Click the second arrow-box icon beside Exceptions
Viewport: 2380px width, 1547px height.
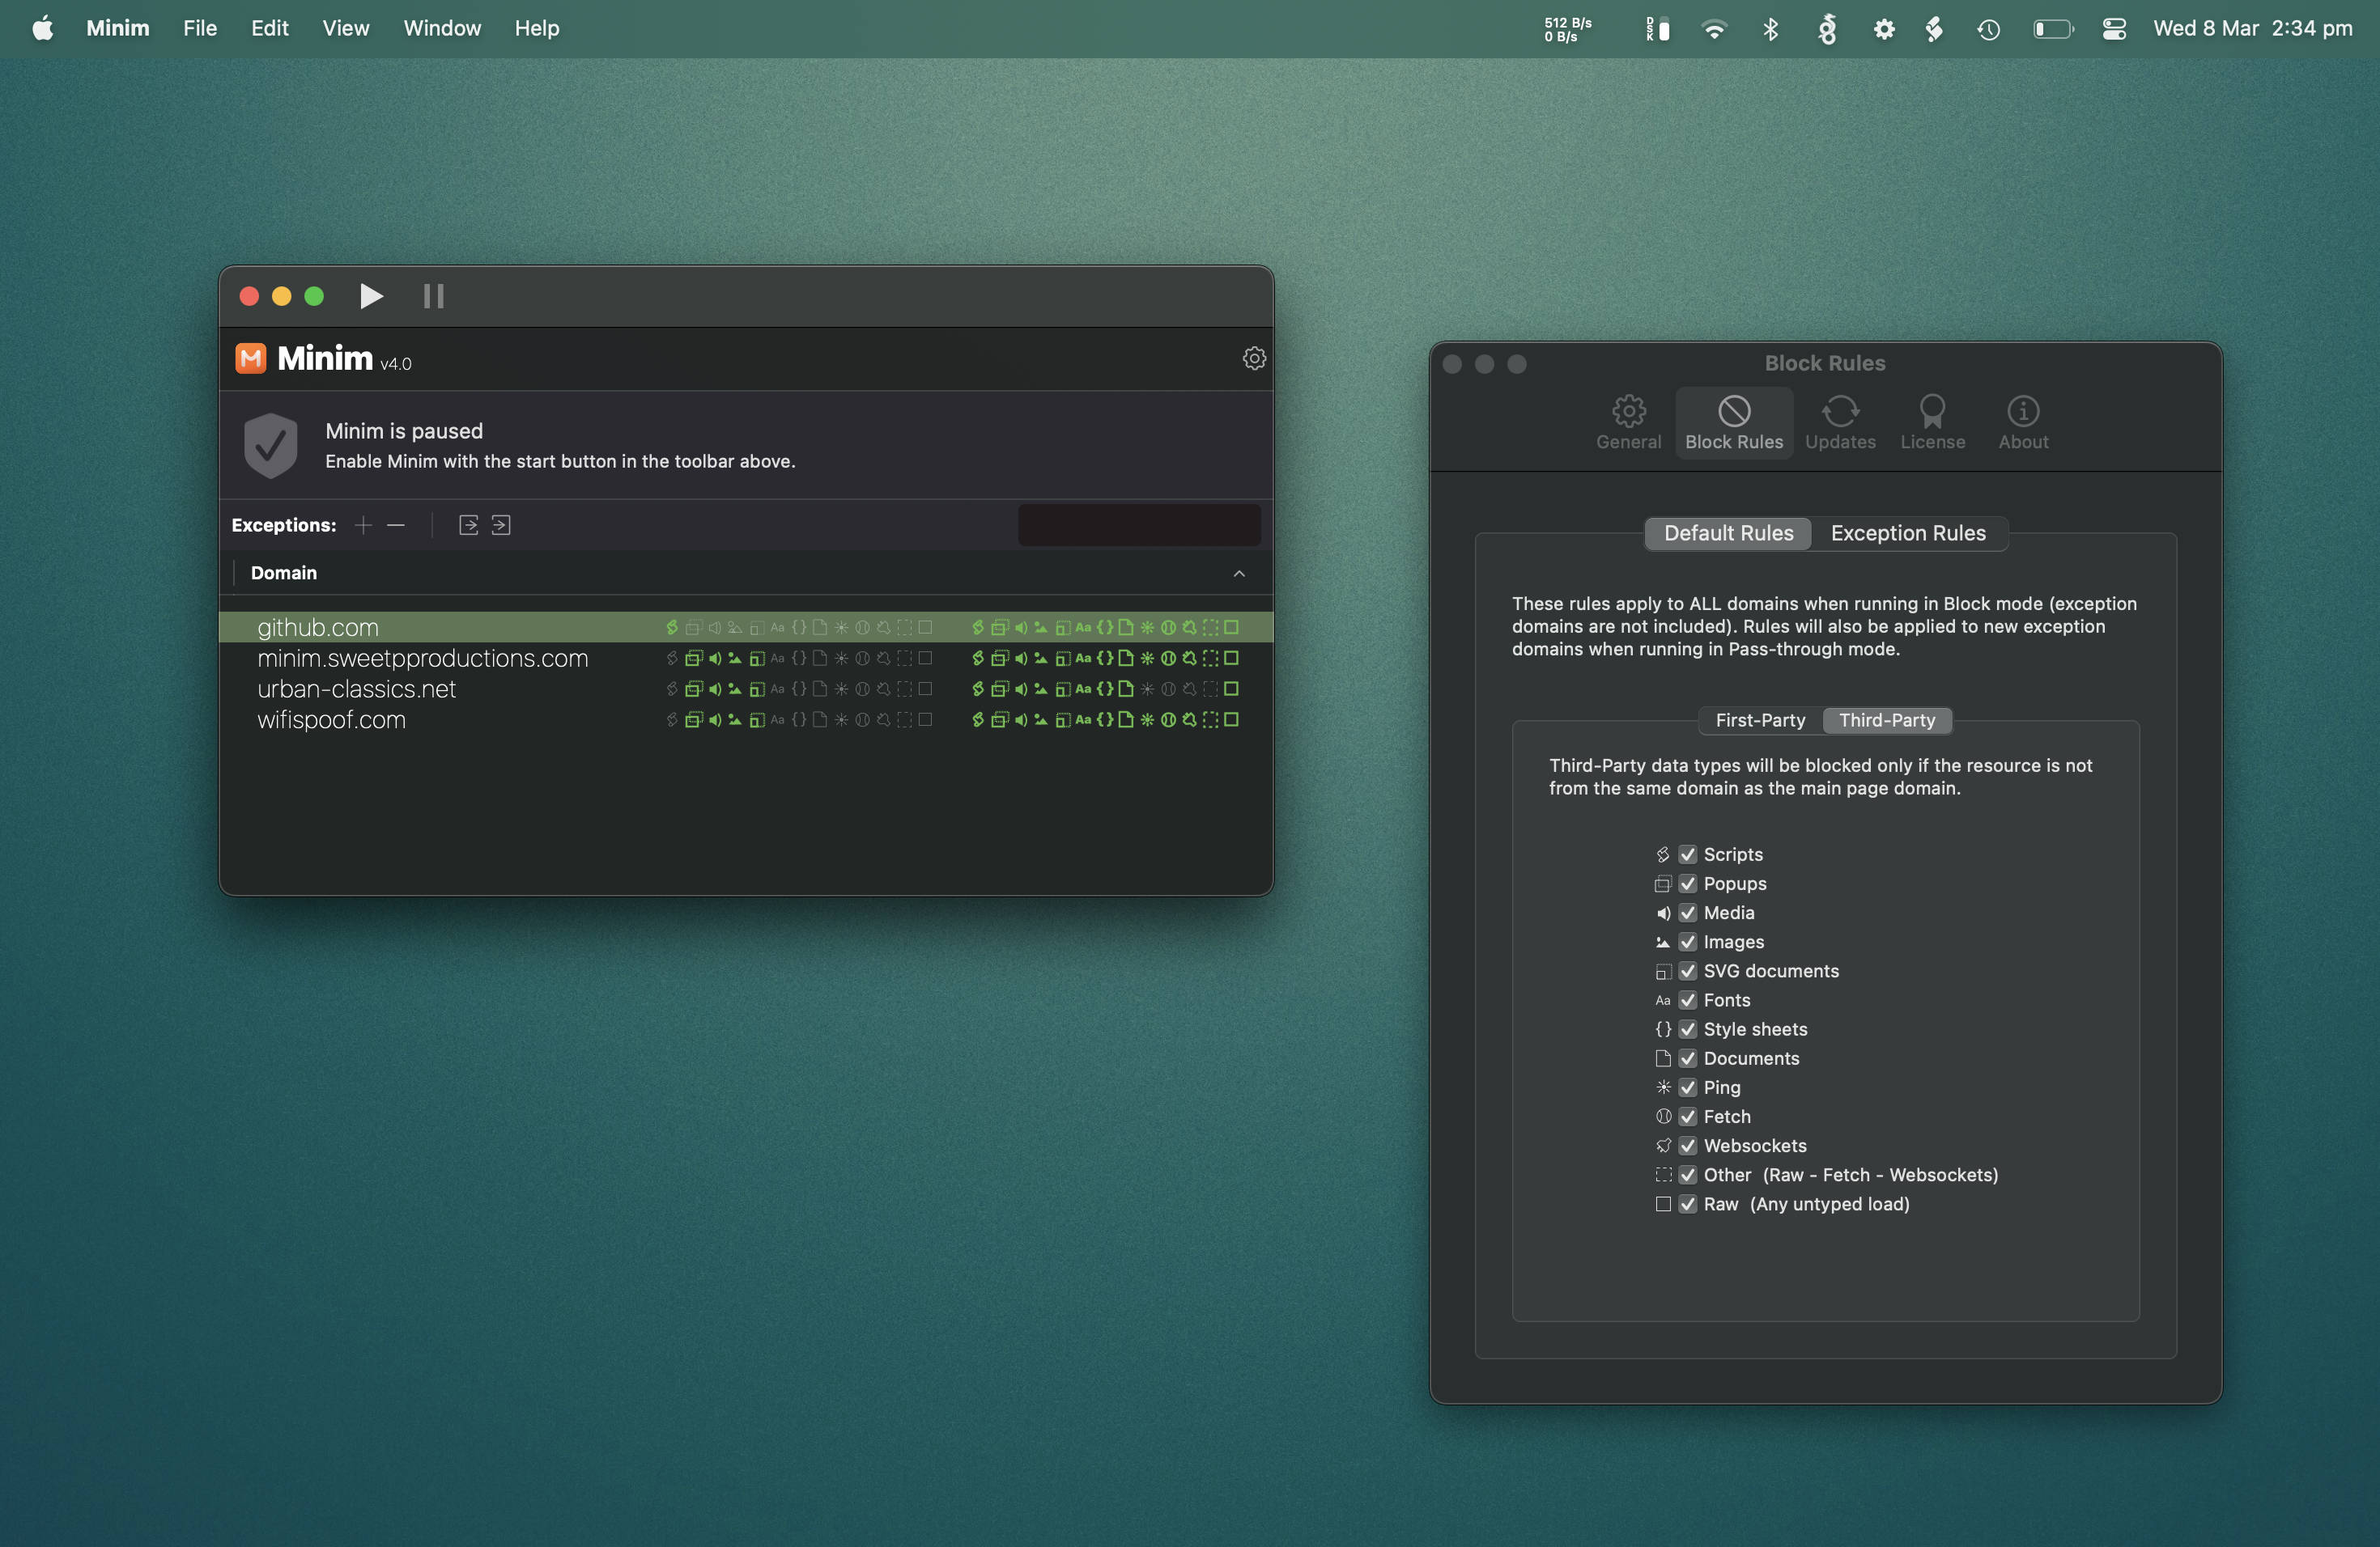(501, 524)
